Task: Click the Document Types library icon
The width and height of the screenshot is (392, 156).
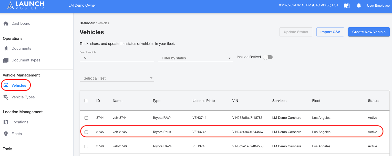Action: pos(6,60)
